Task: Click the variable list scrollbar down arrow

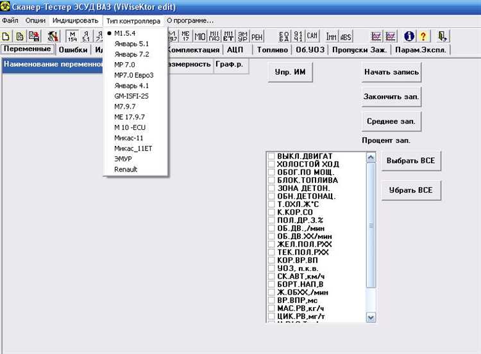Action: 371,318
